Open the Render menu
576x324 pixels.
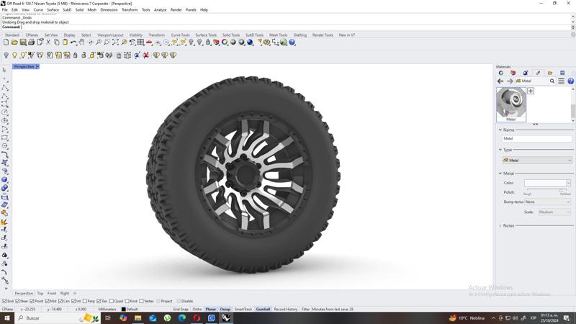tap(176, 10)
